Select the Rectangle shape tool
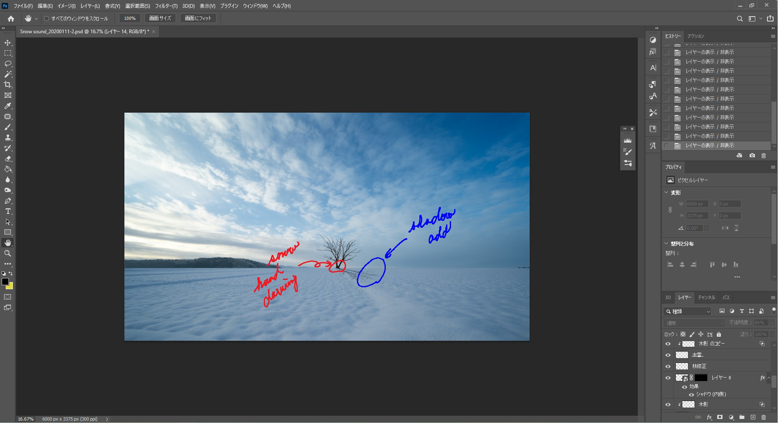The width and height of the screenshot is (778, 423). point(8,233)
